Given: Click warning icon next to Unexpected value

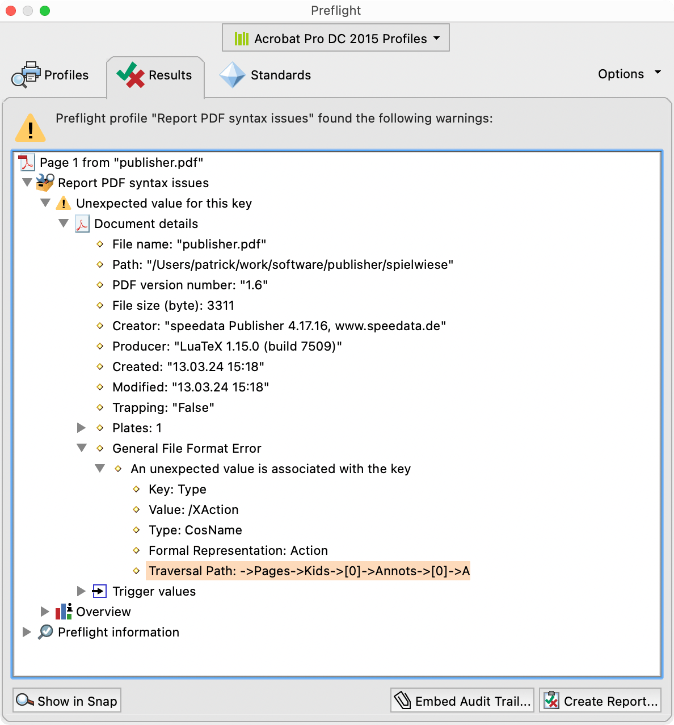Looking at the screenshot, I should coord(64,203).
